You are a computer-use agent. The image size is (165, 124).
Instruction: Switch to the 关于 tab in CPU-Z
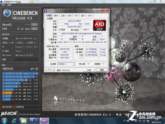coord(90,16)
